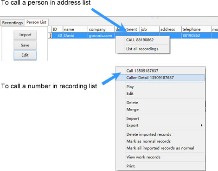The width and height of the screenshot is (218, 171).
Task: Sort by the ID column header
Action: (57, 29)
